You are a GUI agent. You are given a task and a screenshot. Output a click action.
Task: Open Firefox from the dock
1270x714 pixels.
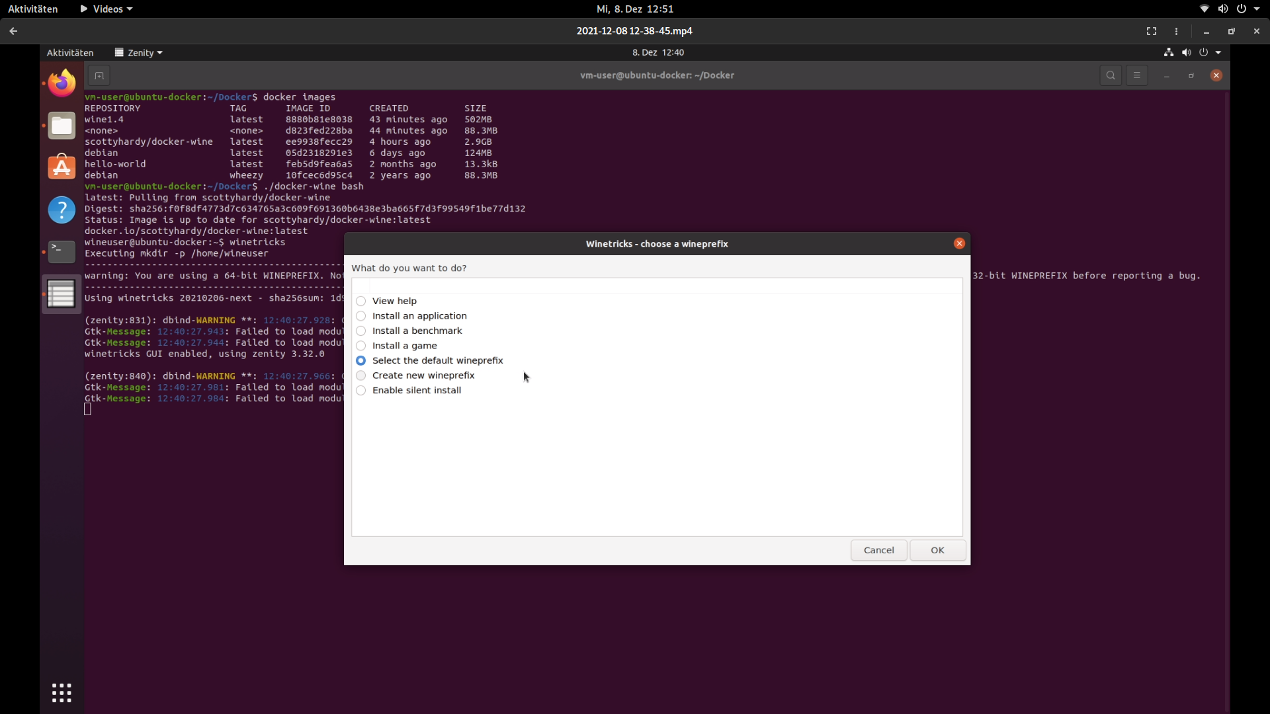62,83
